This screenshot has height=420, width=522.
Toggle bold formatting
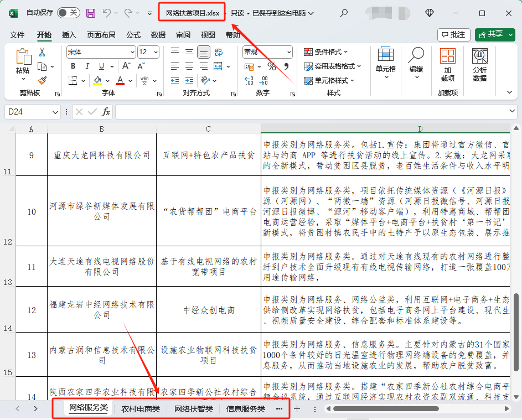pos(74,65)
